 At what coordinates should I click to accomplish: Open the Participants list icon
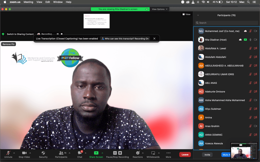point(61,153)
